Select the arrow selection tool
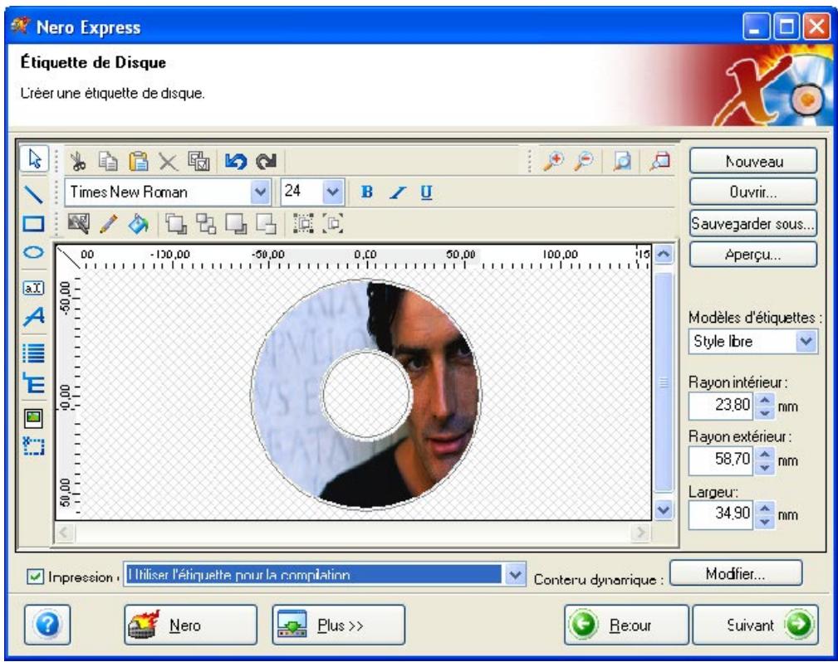Screen dimensions: 838x662 (x=34, y=159)
